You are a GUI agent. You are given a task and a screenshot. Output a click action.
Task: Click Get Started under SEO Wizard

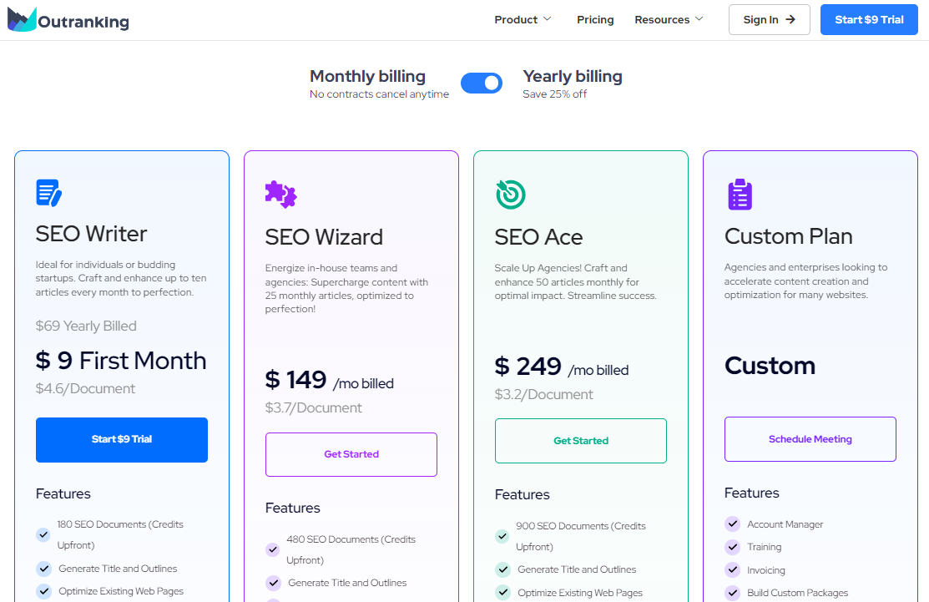point(351,454)
